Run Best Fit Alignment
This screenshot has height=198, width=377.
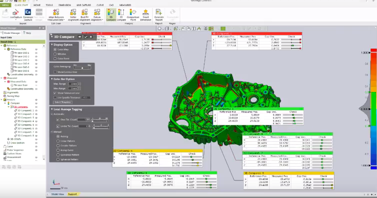[85, 15]
